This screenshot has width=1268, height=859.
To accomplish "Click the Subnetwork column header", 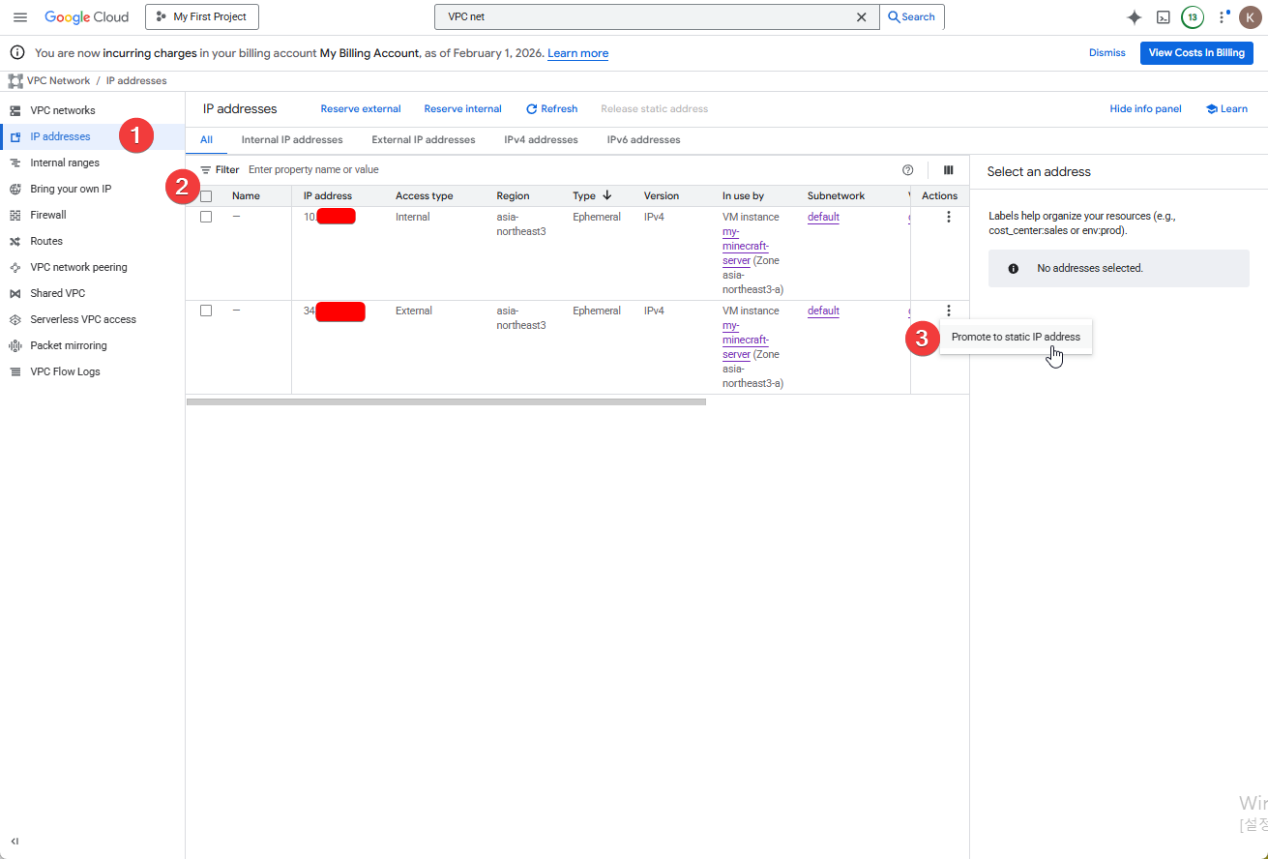I will coord(836,196).
